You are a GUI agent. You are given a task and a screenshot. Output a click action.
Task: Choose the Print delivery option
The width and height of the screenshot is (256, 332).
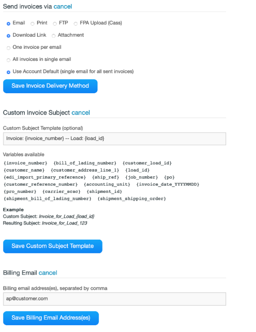[x=33, y=23]
